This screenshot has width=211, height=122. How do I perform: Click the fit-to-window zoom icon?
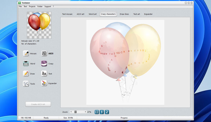tap(97, 112)
